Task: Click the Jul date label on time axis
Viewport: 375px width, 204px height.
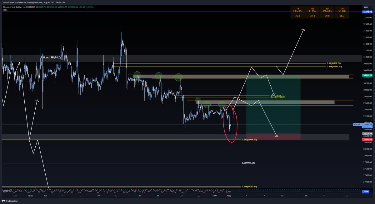Action: click(x=45, y=196)
